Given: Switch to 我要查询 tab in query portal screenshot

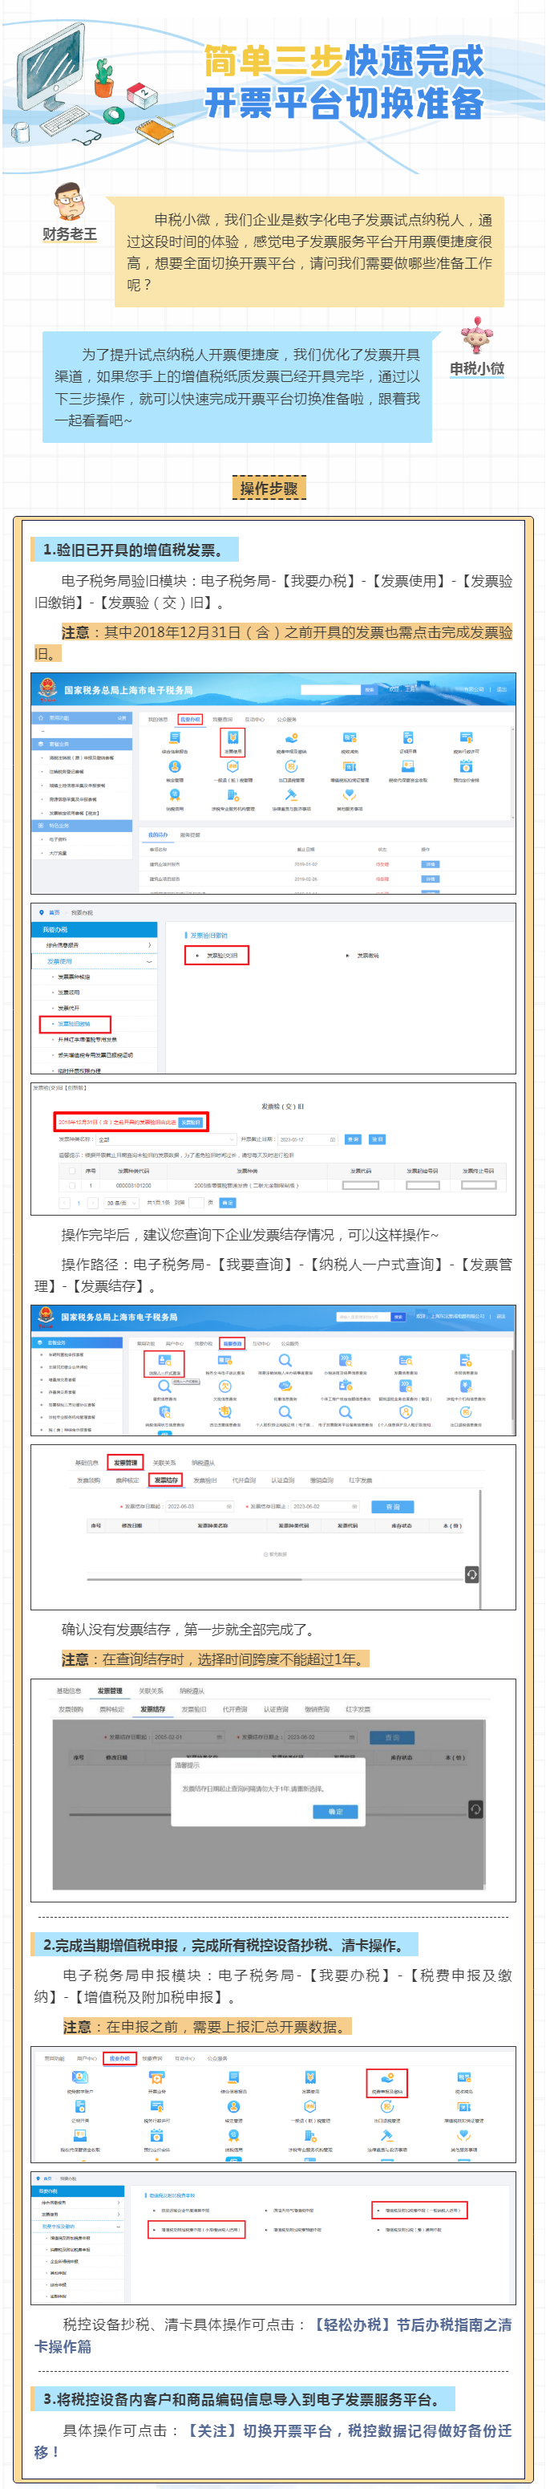Looking at the screenshot, I should [232, 1343].
